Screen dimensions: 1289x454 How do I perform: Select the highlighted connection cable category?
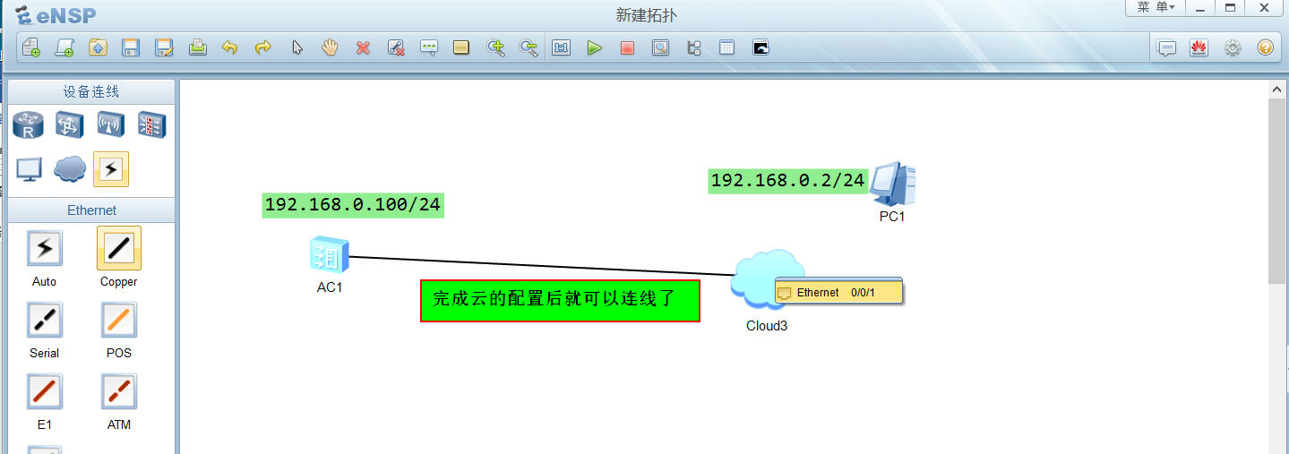tap(110, 168)
